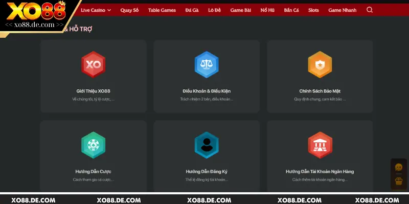
Task: Click the Giới Thiệu XO88 link
Action: tap(93, 91)
